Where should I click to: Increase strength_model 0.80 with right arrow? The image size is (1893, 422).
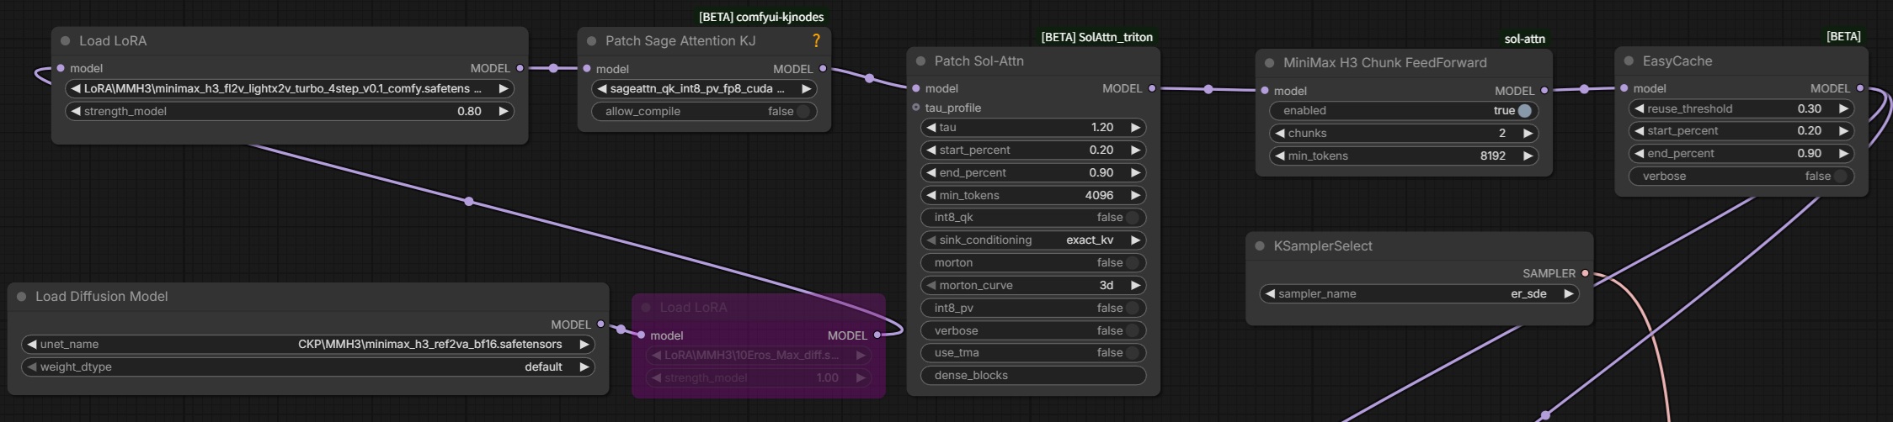[503, 111]
